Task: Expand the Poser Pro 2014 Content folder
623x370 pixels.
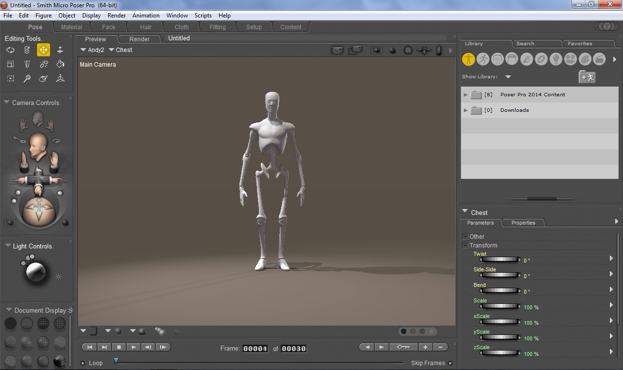Action: 466,95
